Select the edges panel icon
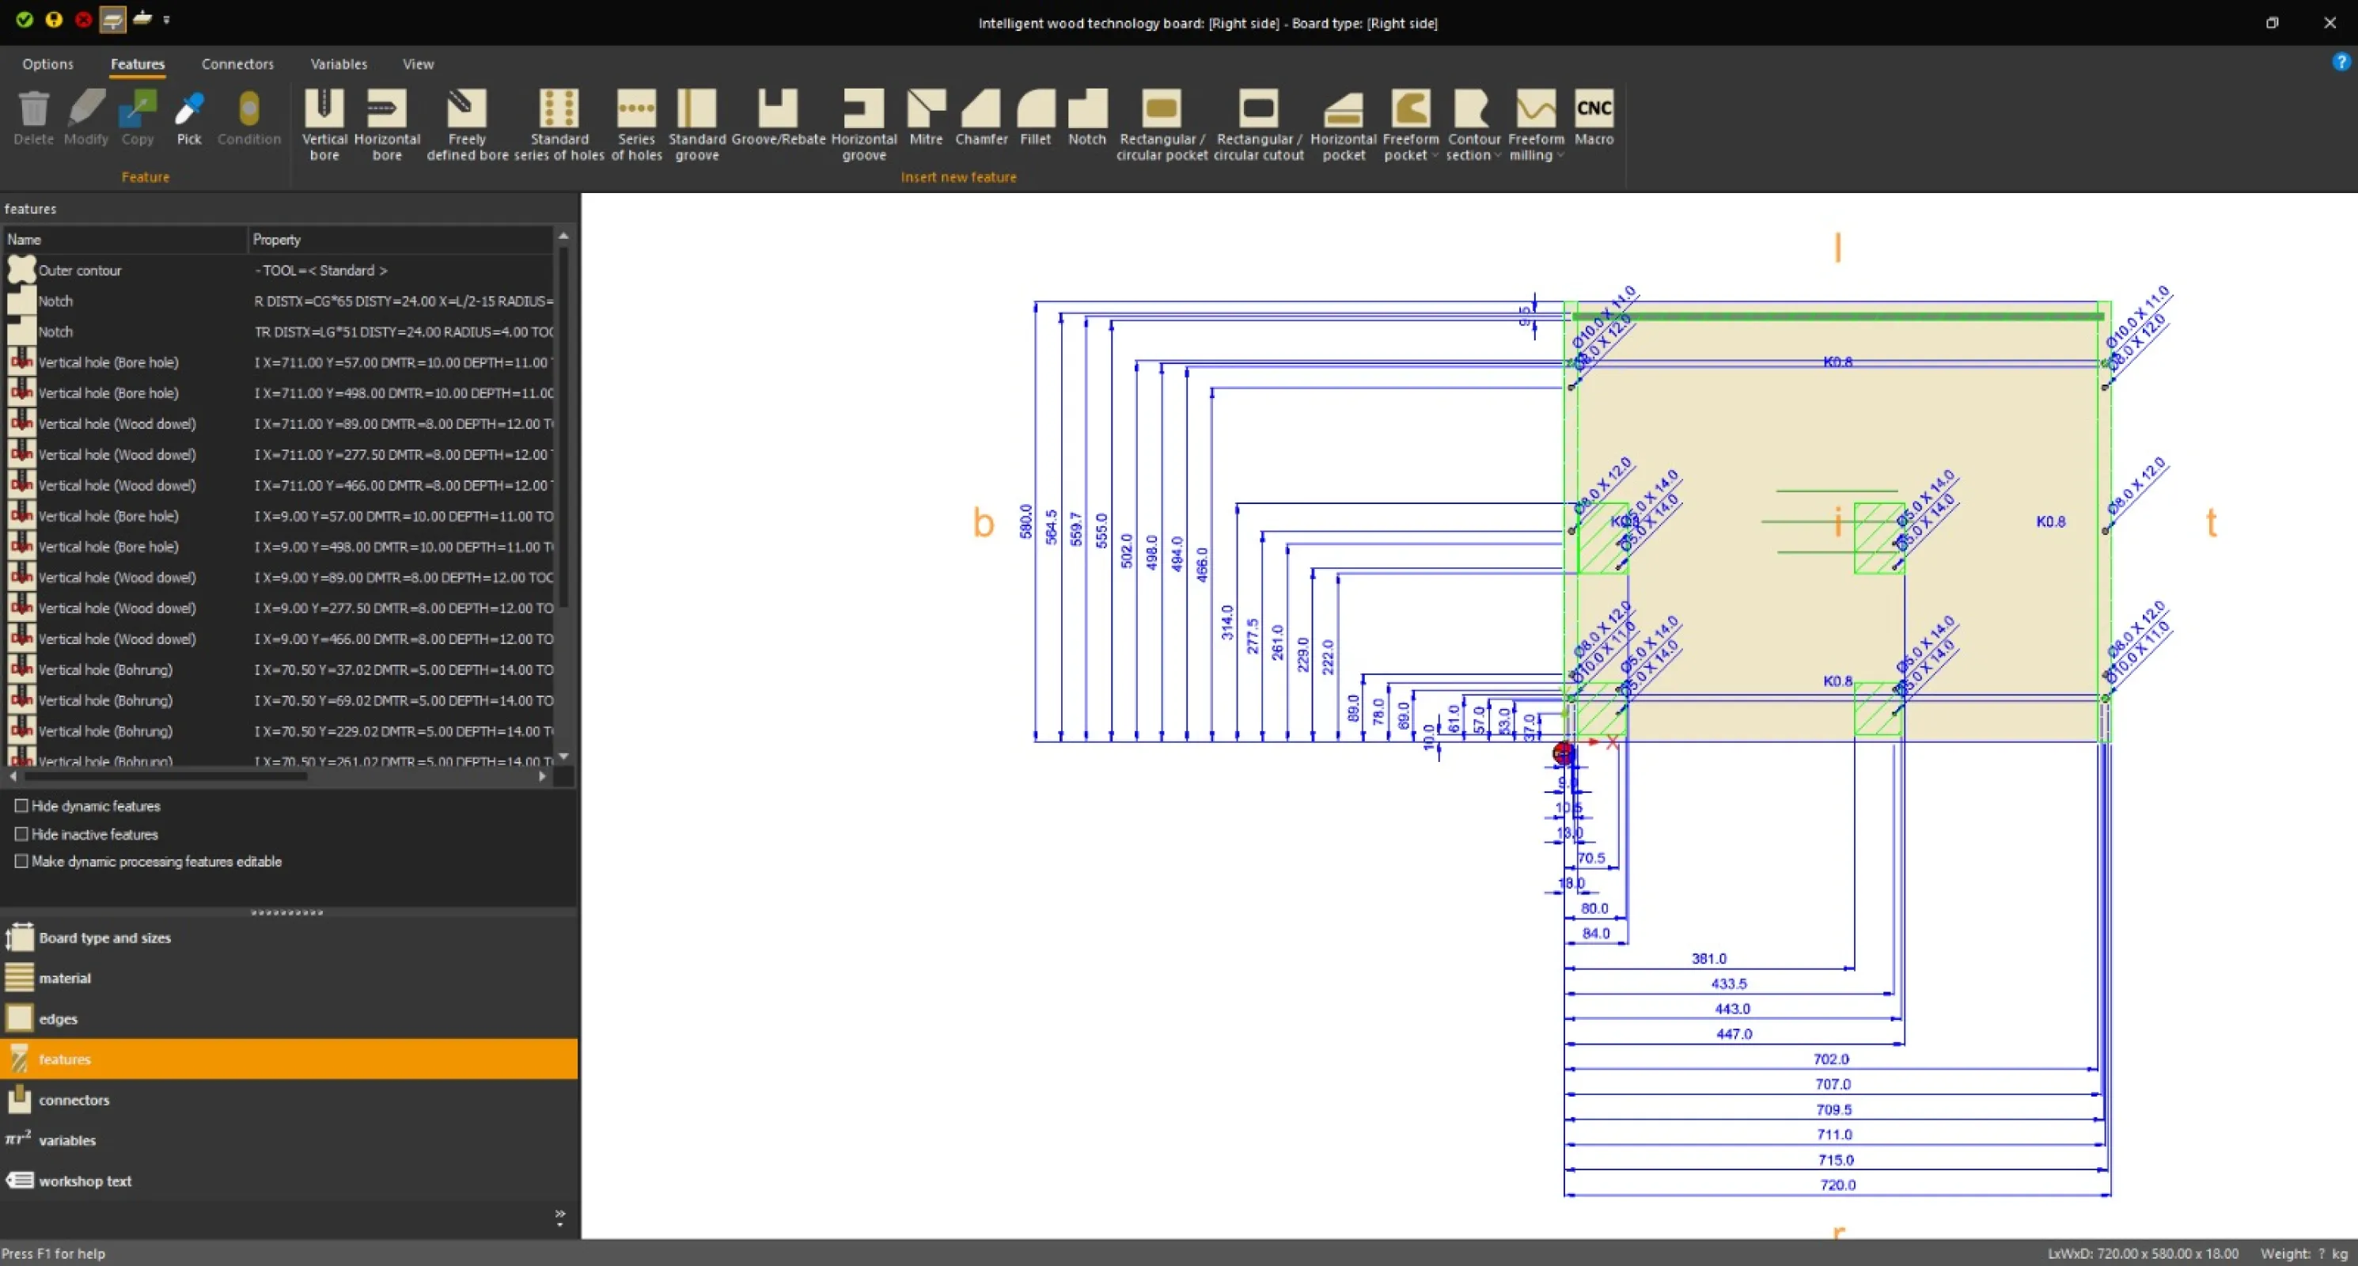The image size is (2358, 1266). click(18, 1018)
